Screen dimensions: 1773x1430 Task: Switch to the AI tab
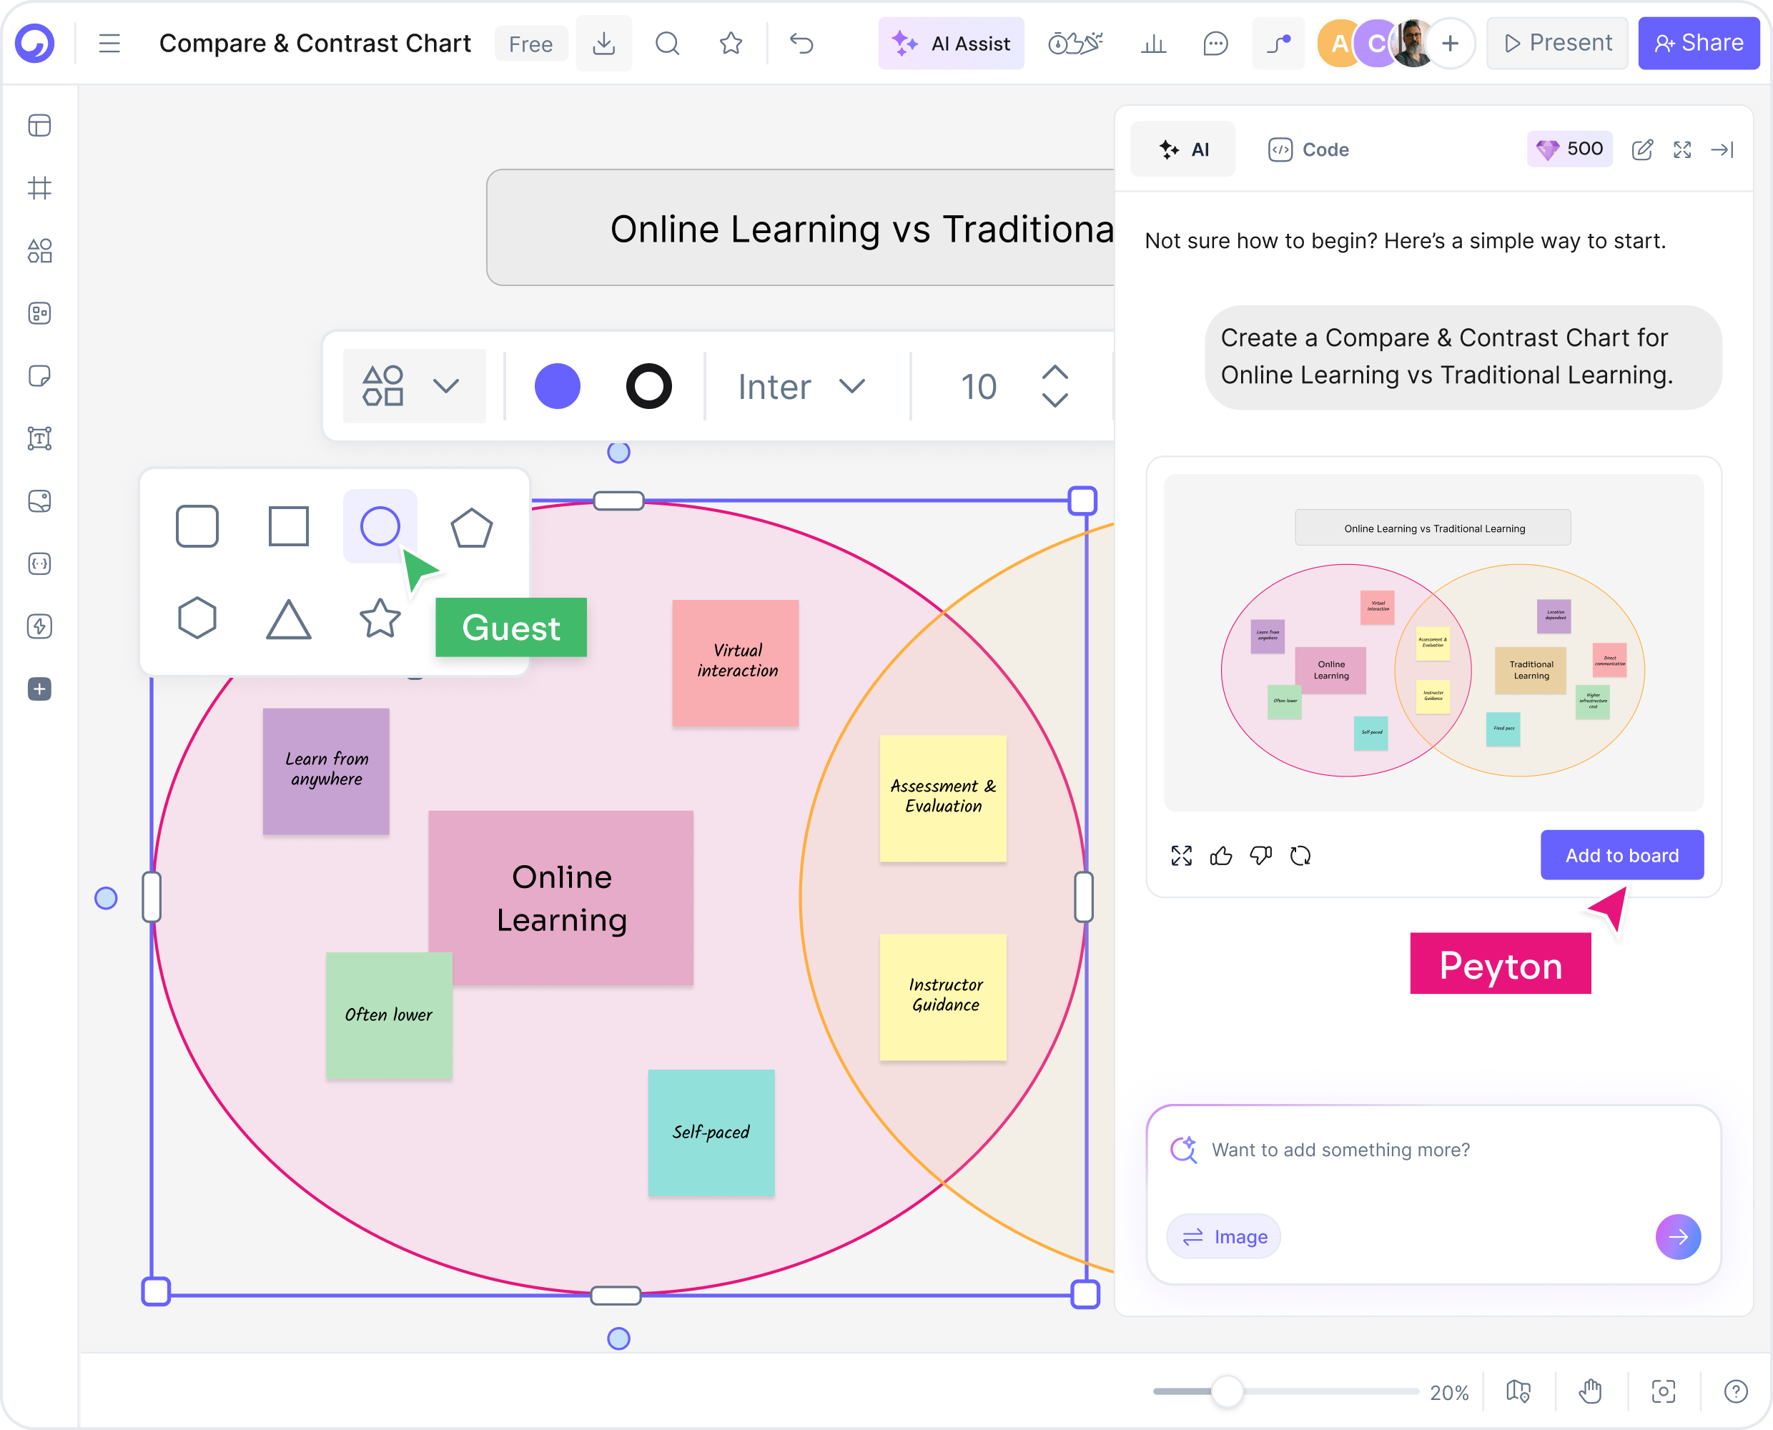coord(1183,149)
